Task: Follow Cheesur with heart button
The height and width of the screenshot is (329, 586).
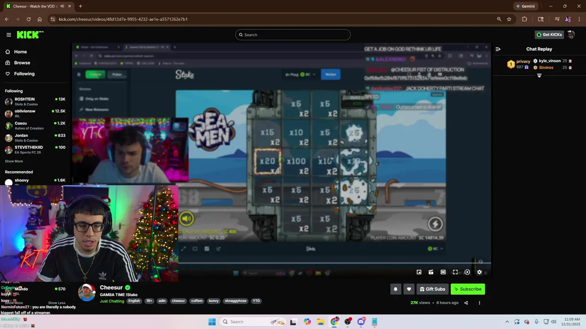Action: [409, 289]
